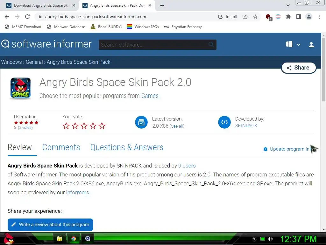Click the striped flag extension icon
Image resolution: width=326 pixels, height=245 pixels.
point(278,17)
